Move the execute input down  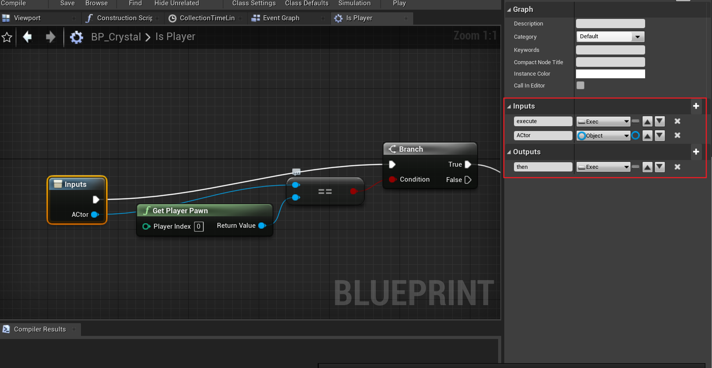tap(660, 121)
